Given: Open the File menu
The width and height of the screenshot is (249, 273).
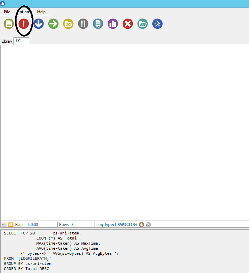Looking at the screenshot, I should coord(7,12).
